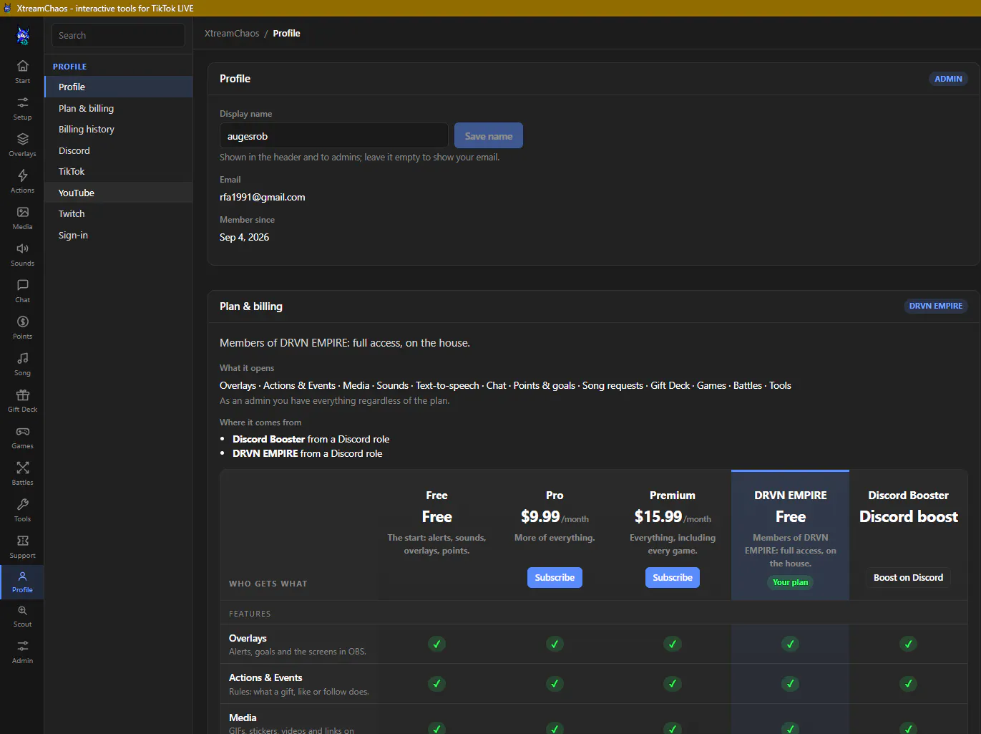Subscribe to the Premium plan
This screenshot has height=734, width=981.
click(673, 577)
